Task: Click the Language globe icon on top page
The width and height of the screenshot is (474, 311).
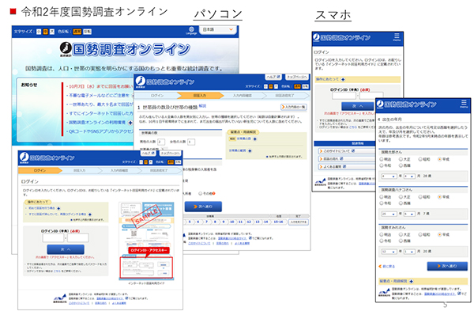Action: click(191, 30)
